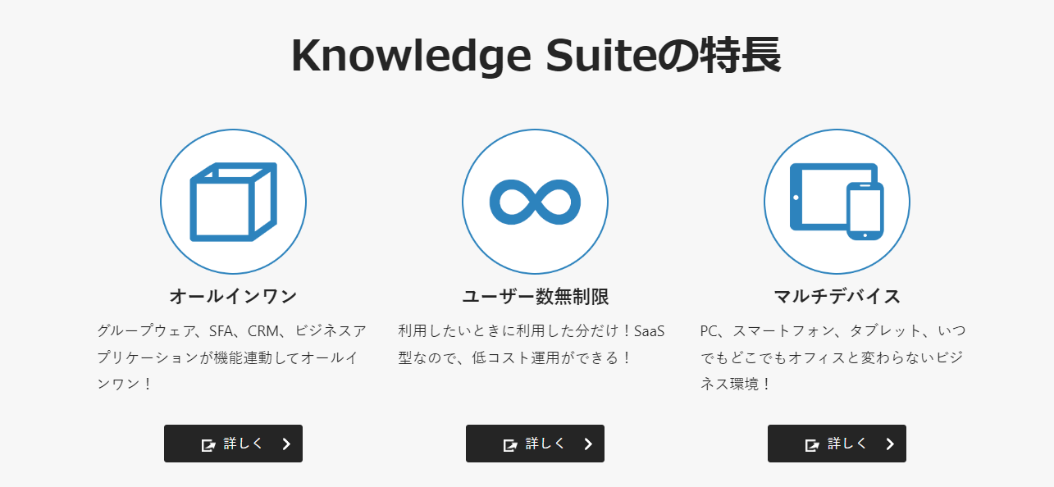Click external-link icon in マルチデバイス 詳しく button

pyautogui.click(x=812, y=444)
